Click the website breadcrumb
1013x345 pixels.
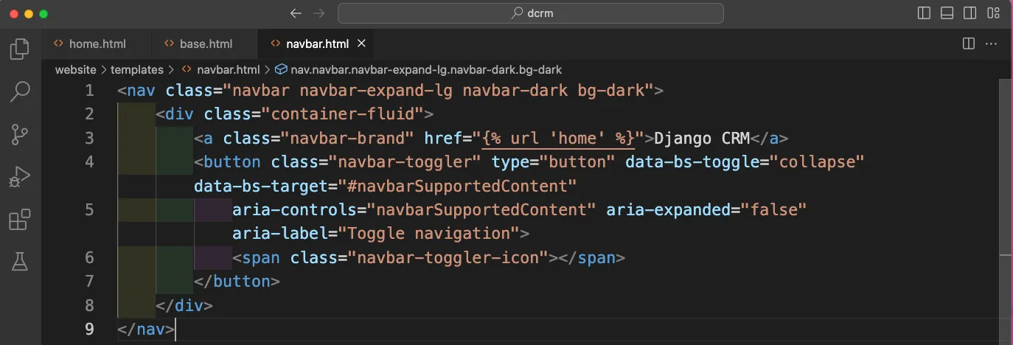[76, 70]
